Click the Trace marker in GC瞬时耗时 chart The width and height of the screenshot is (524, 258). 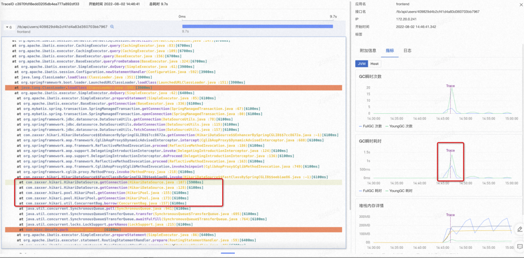tap(450, 151)
